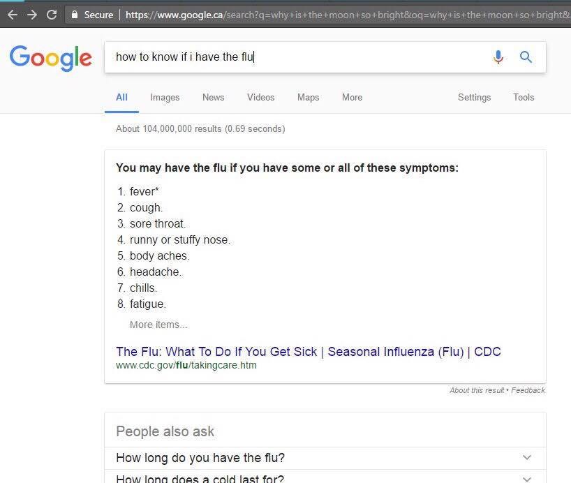This screenshot has width=571, height=483.
Task: Click the magnifying glass search icon
Action: pos(526,57)
